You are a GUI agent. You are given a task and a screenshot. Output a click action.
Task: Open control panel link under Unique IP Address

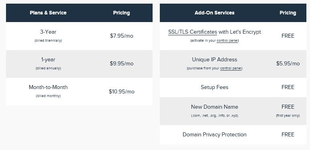tap(231, 69)
